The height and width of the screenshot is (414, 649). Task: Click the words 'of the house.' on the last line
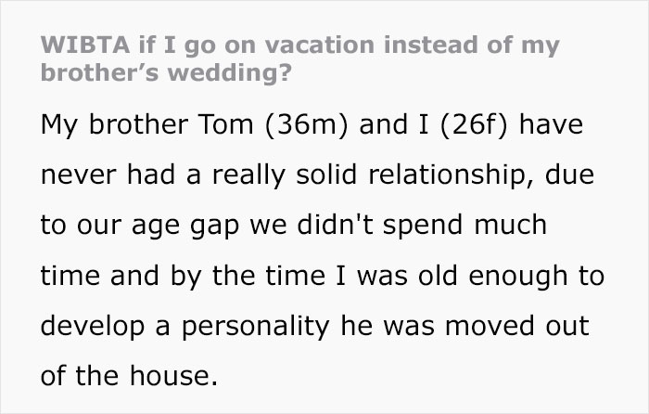(129, 376)
